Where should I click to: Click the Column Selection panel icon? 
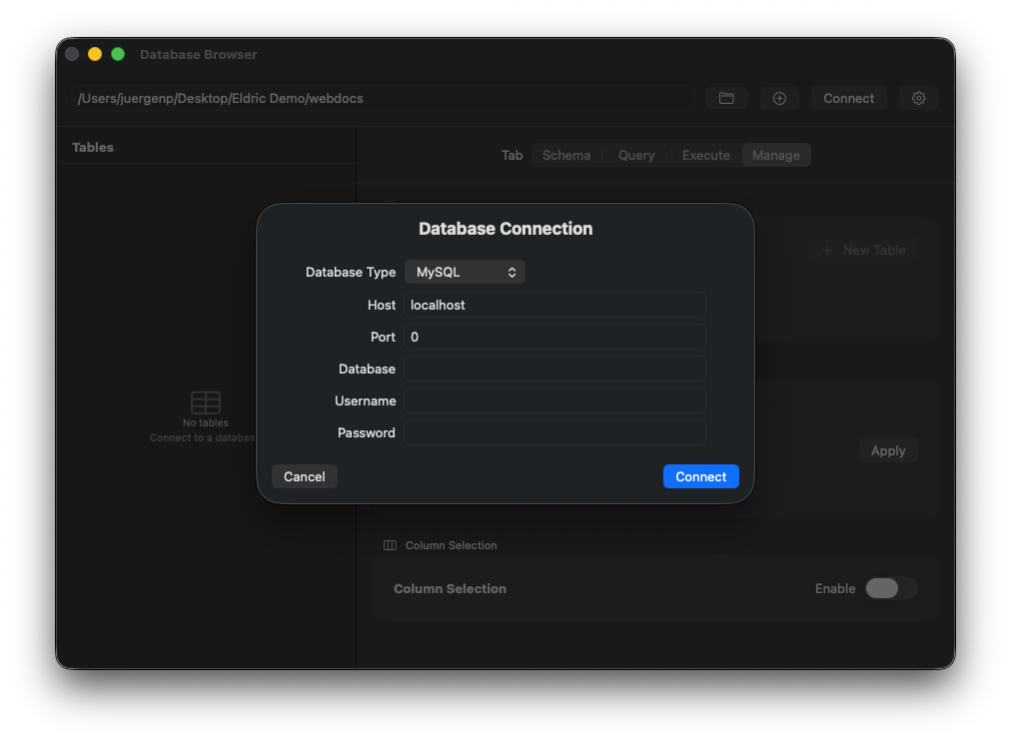tap(389, 545)
